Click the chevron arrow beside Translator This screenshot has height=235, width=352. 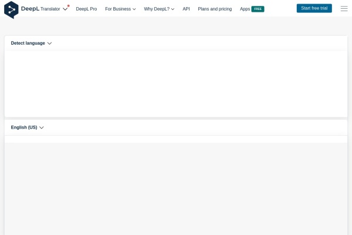(65, 9)
